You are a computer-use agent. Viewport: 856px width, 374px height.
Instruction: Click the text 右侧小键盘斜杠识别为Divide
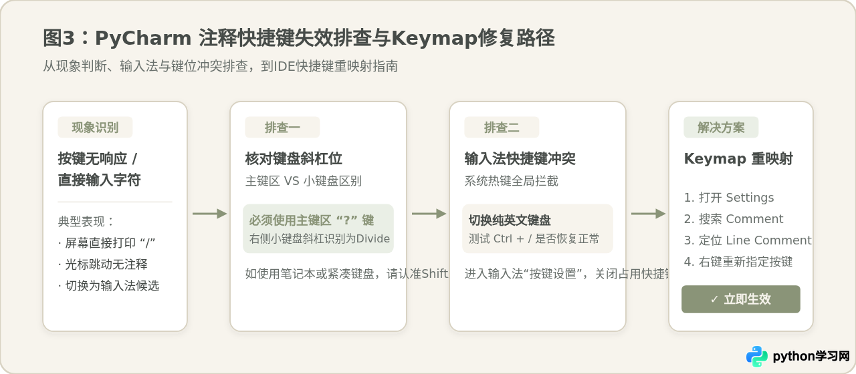coord(319,238)
